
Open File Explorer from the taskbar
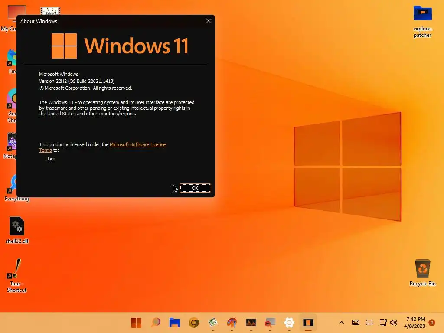175,323
